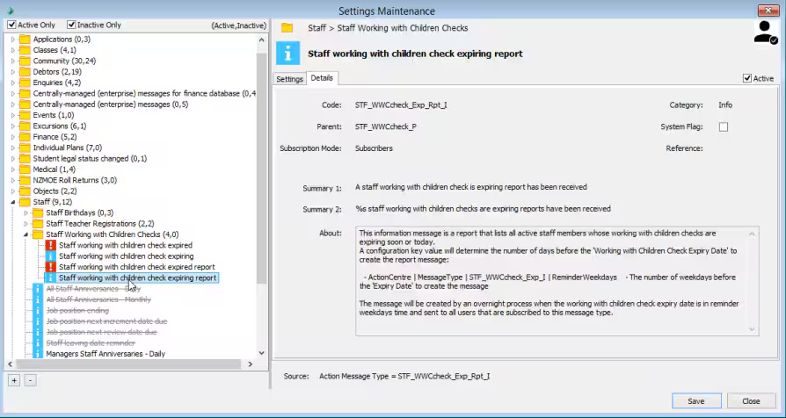This screenshot has height=418, width=786.
Task: Toggle the Active checkbox on details panel
Action: pyautogui.click(x=747, y=78)
